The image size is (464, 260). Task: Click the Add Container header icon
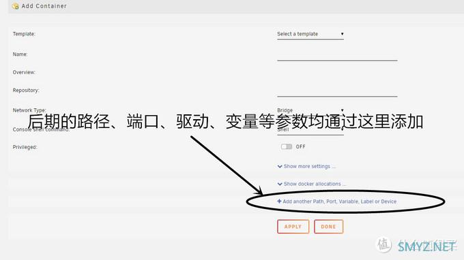pyautogui.click(x=15, y=6)
